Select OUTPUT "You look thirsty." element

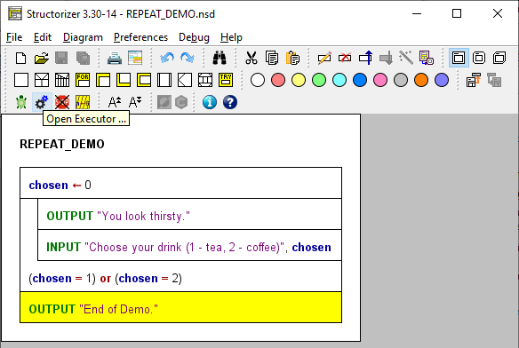pyautogui.click(x=189, y=214)
